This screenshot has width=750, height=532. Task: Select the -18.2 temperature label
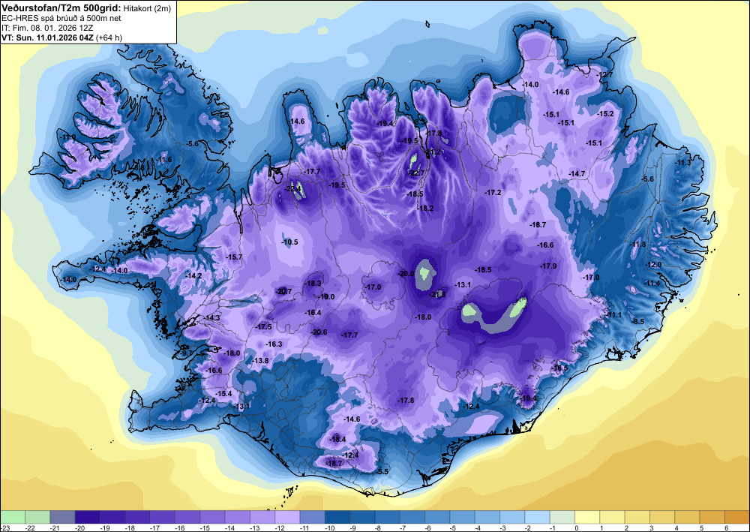click(425, 208)
